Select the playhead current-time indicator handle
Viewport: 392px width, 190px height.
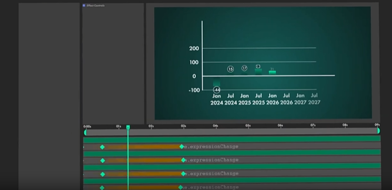pos(128,127)
